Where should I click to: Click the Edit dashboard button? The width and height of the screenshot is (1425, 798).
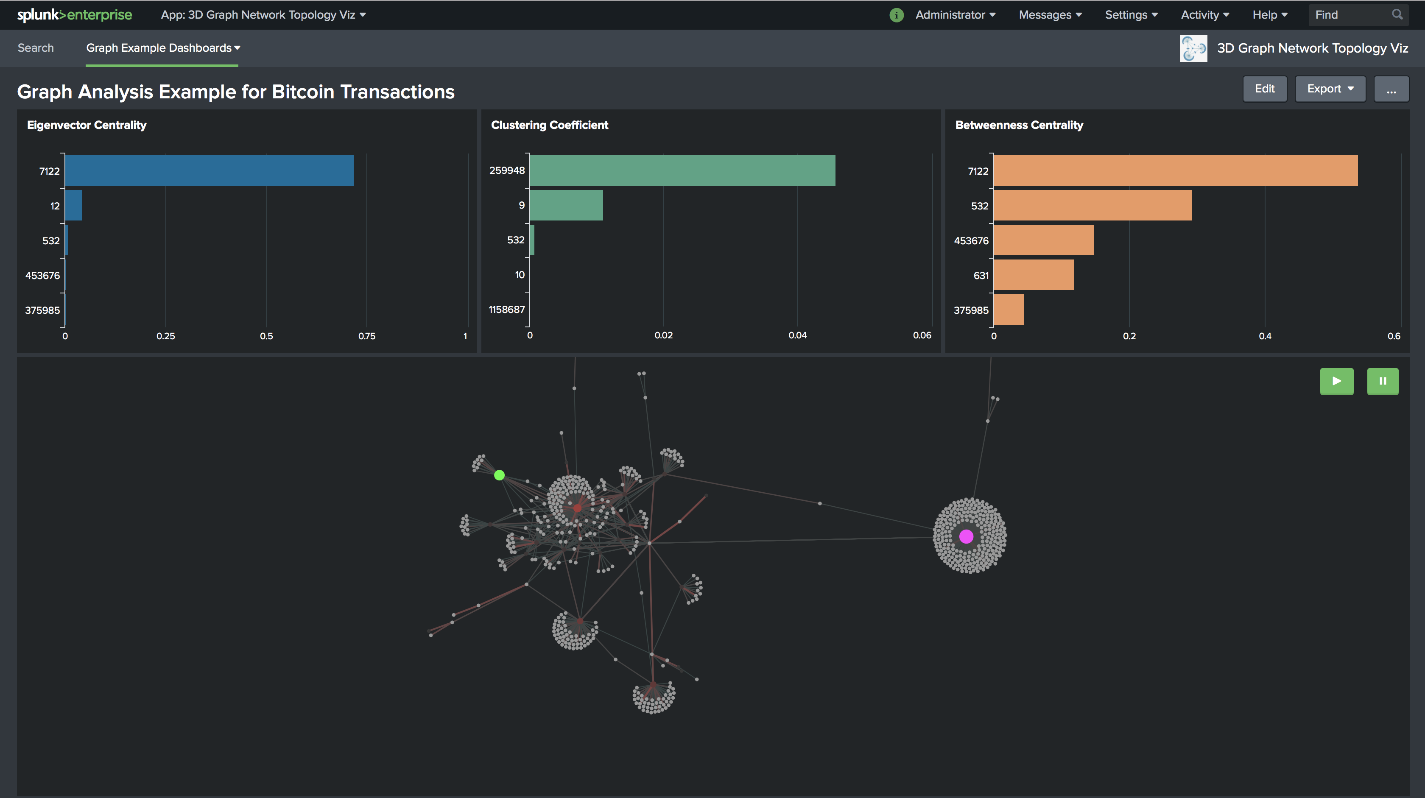pos(1265,89)
